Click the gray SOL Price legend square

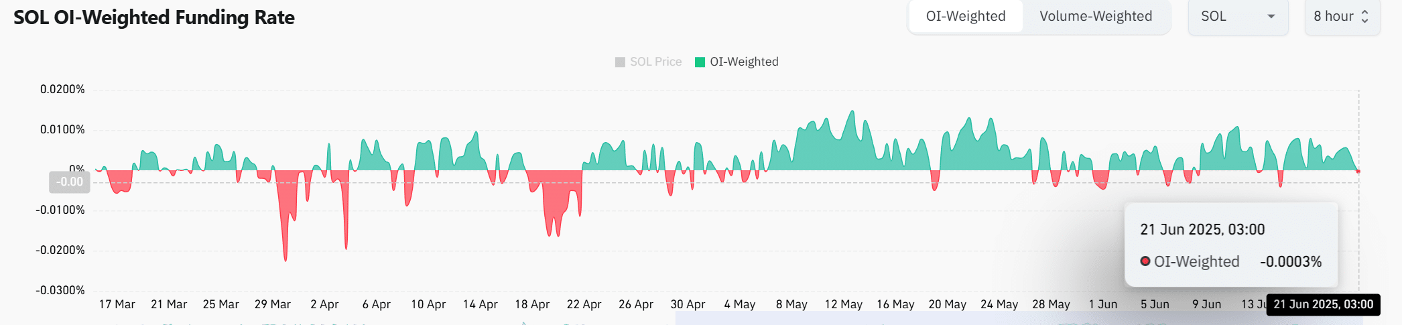620,62
